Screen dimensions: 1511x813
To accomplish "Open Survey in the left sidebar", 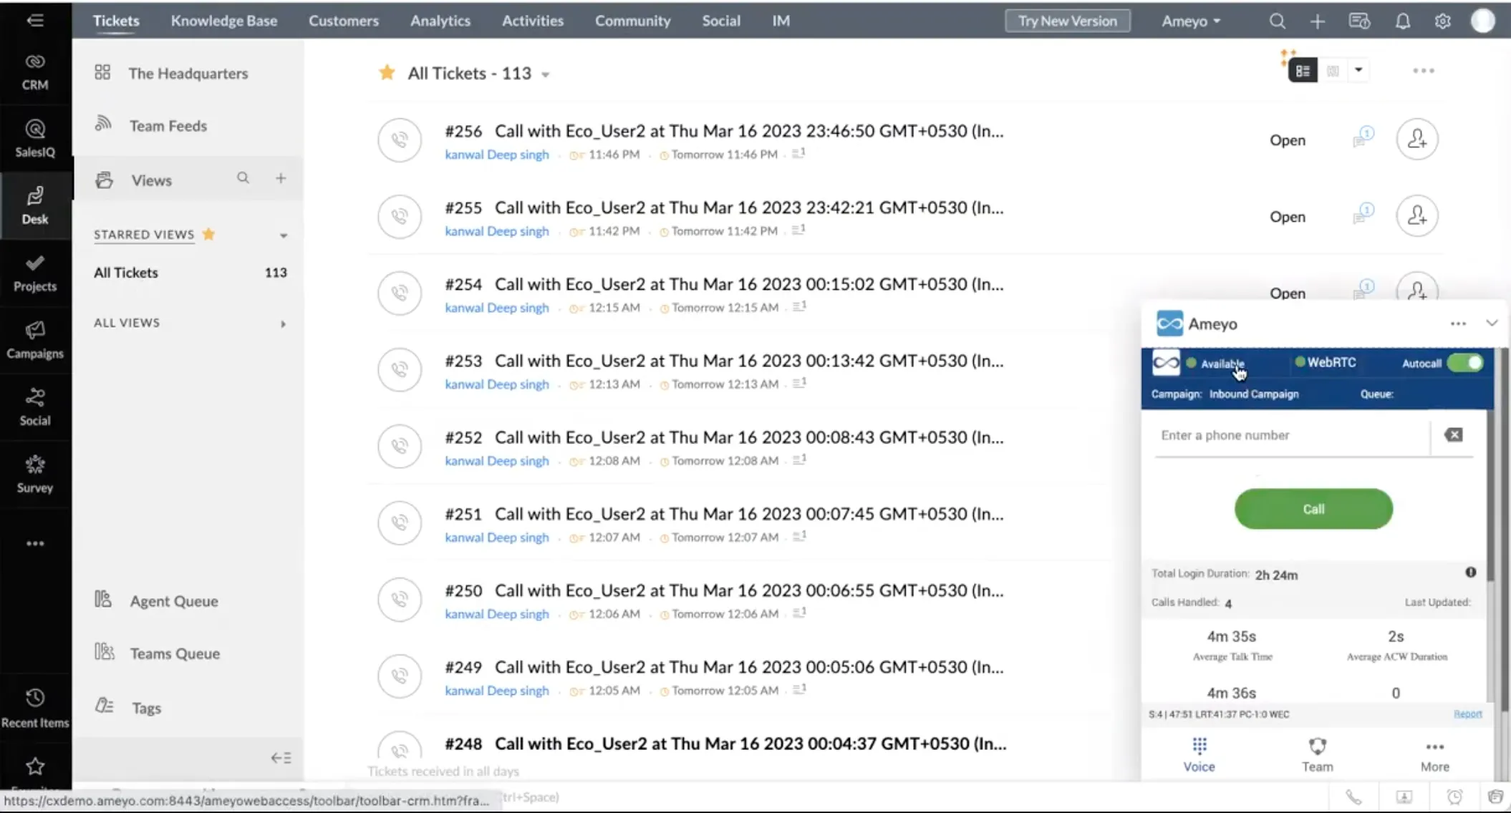I will pos(34,474).
